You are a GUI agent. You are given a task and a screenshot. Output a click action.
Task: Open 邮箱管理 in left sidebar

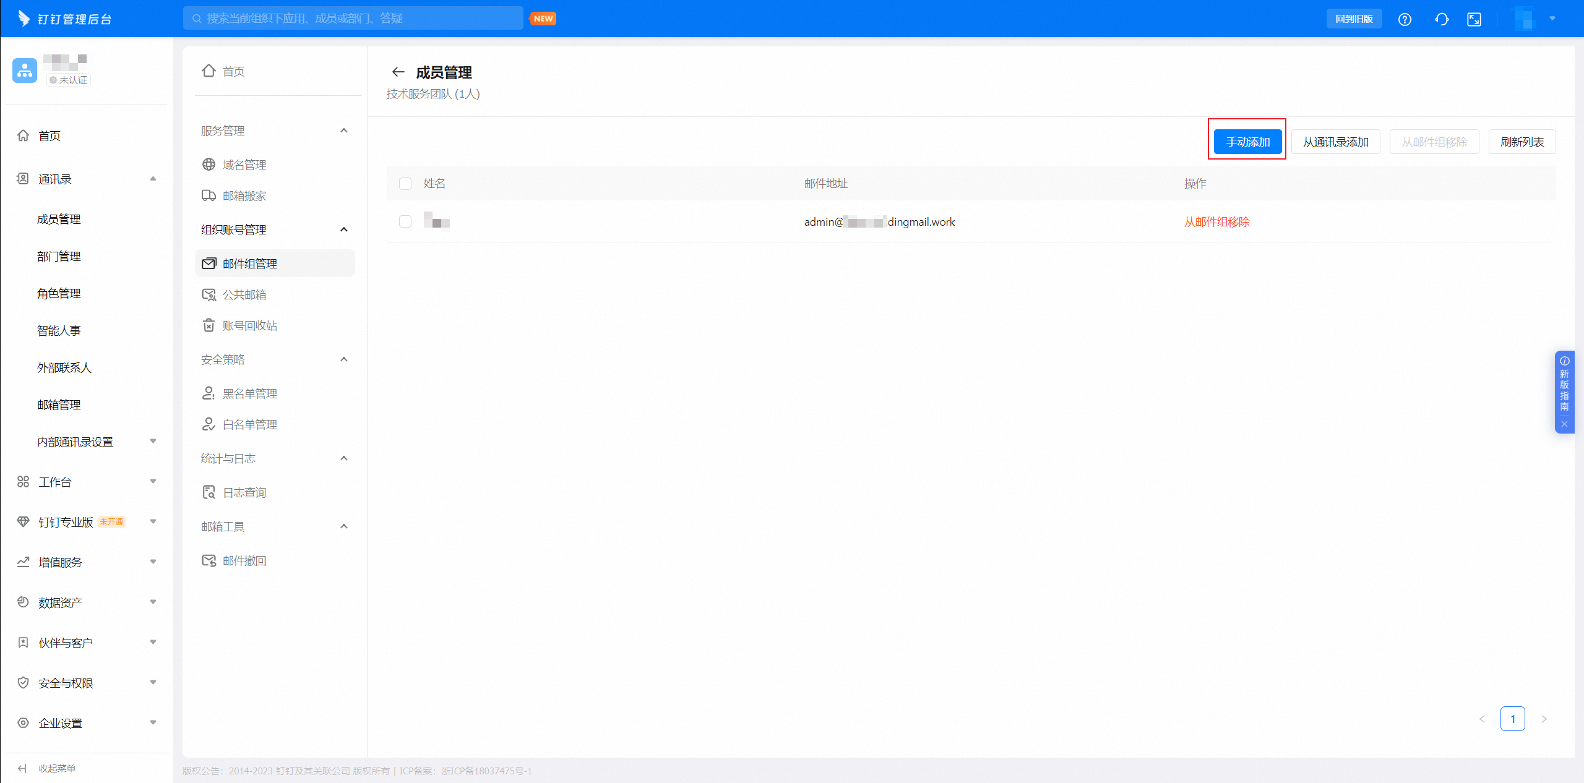point(59,404)
